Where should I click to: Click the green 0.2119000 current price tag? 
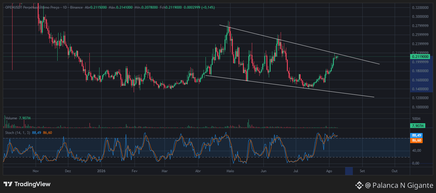(420, 56)
